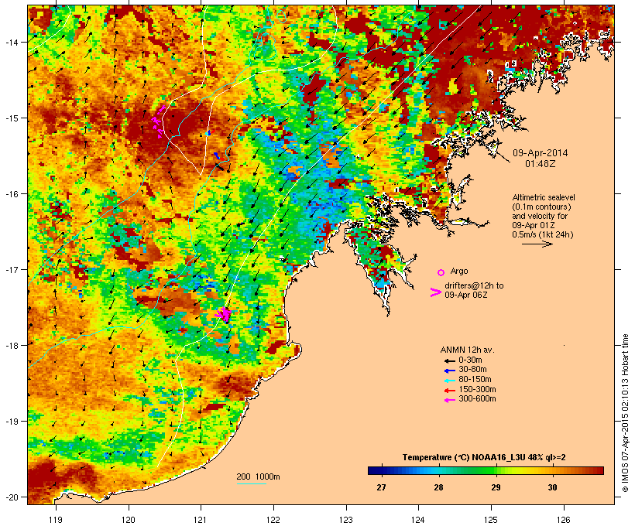Click the 0.5m/s velocity scale arrow
Image resolution: width=635 pixels, height=526 pixels.
tap(537, 244)
